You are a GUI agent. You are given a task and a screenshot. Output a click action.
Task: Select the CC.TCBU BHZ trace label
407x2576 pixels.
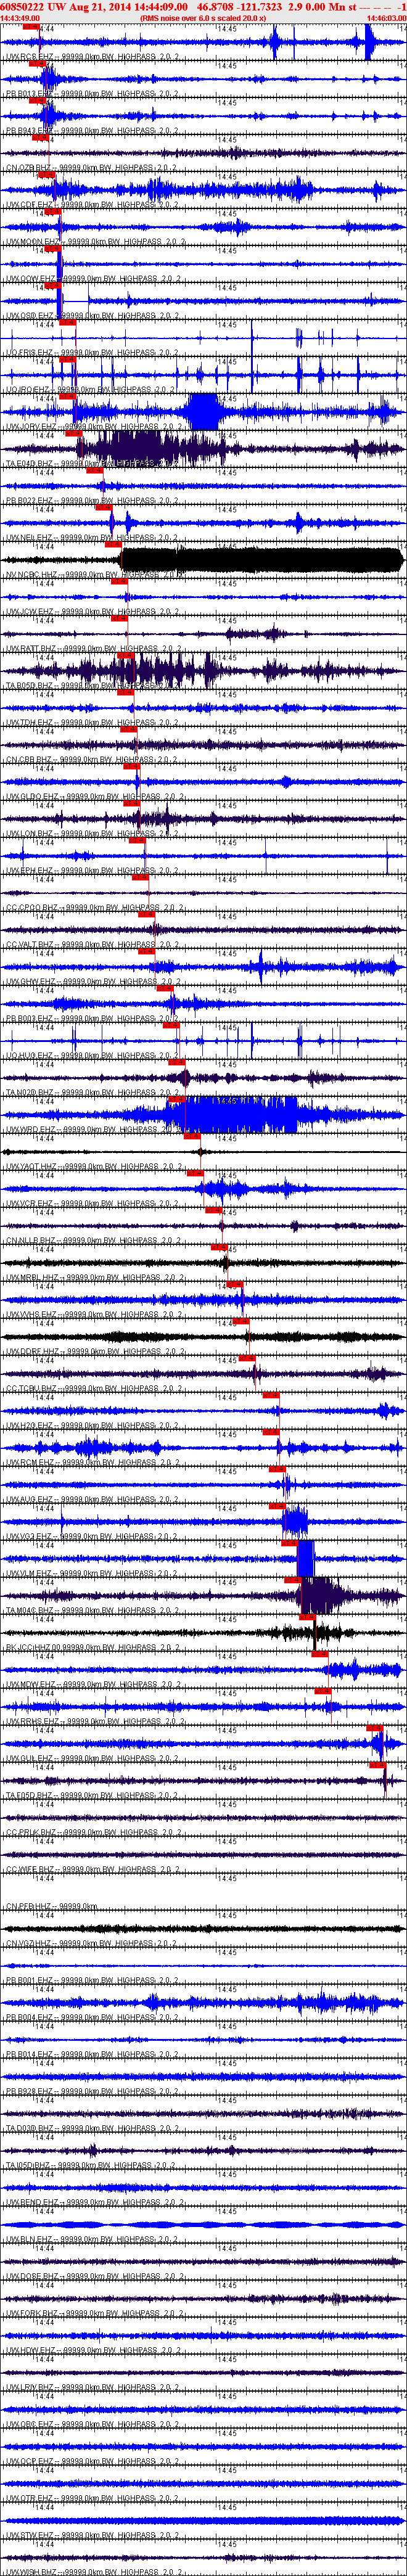click(x=92, y=1389)
